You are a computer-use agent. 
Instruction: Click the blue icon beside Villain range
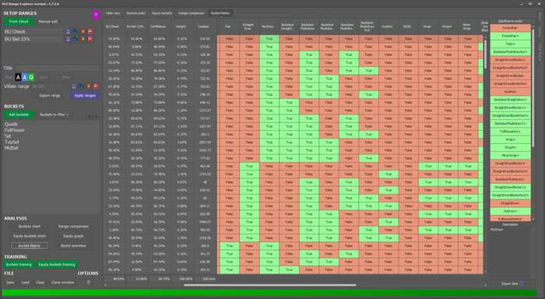pos(81,86)
